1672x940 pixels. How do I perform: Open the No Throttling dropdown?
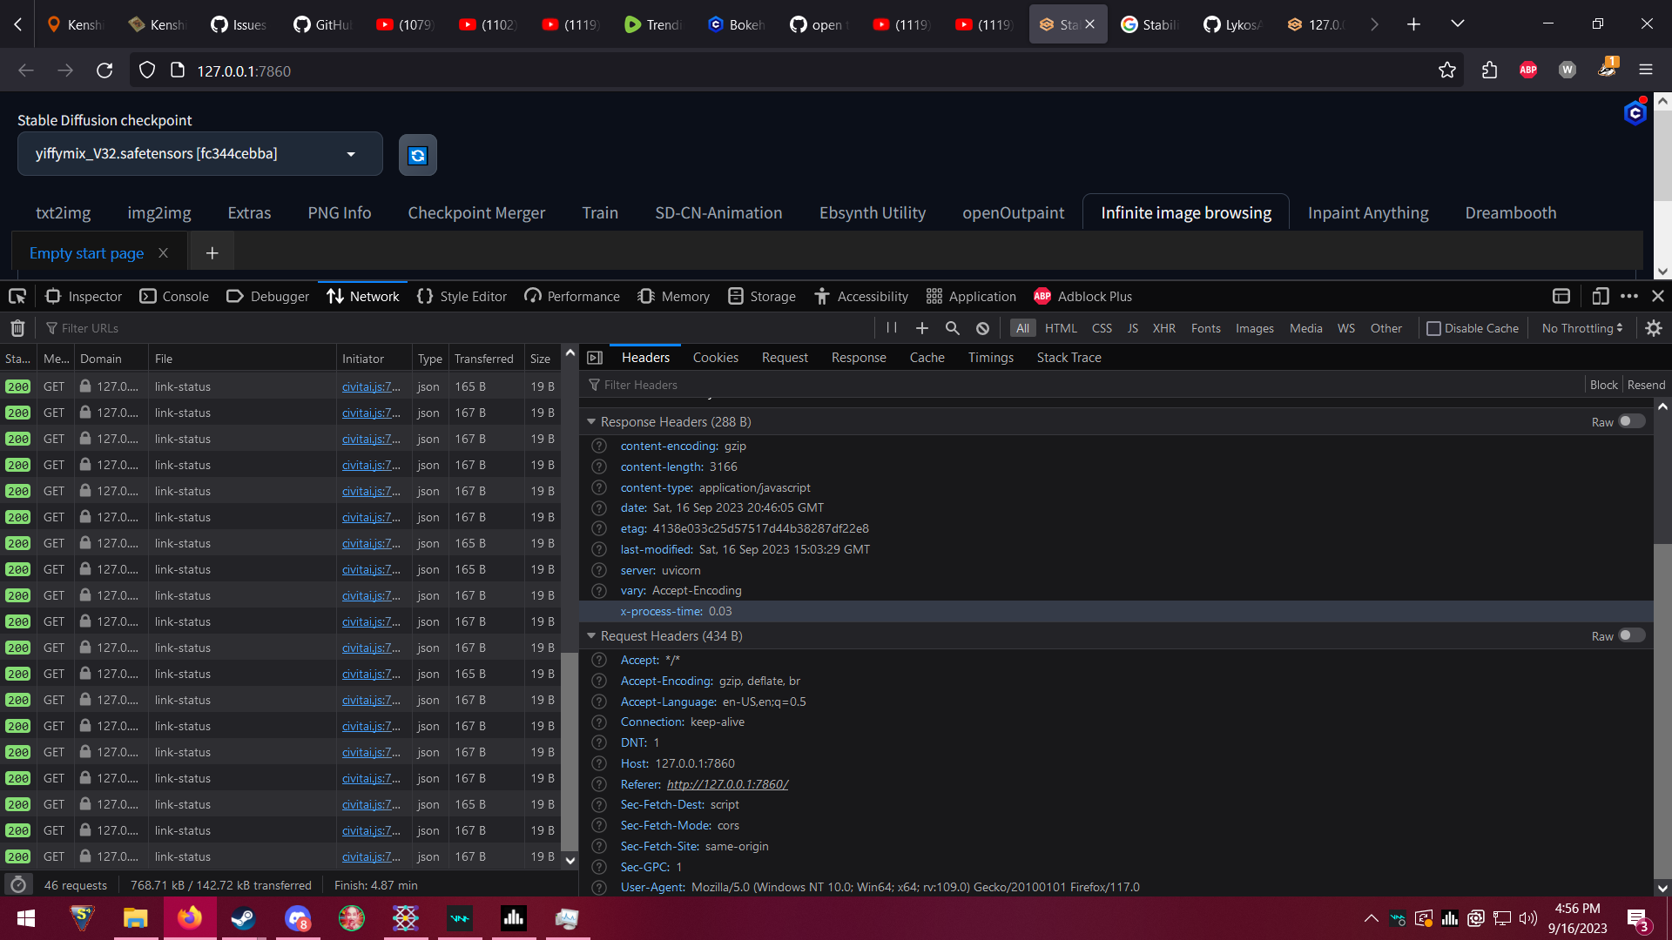[1582, 328]
